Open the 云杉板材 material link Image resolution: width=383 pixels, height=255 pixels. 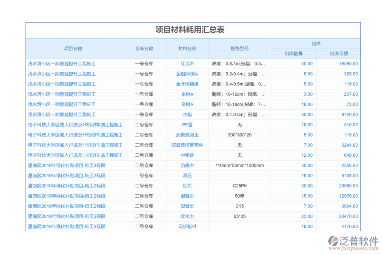pyautogui.click(x=187, y=227)
